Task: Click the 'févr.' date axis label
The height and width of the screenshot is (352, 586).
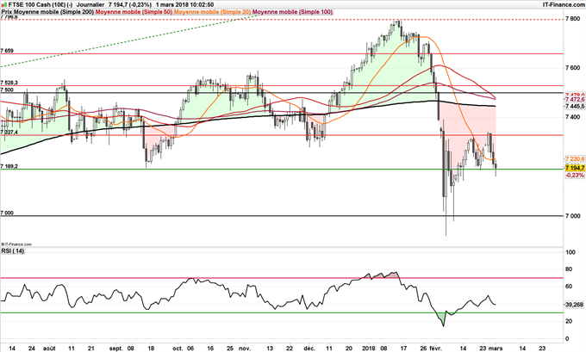Action: point(435,348)
